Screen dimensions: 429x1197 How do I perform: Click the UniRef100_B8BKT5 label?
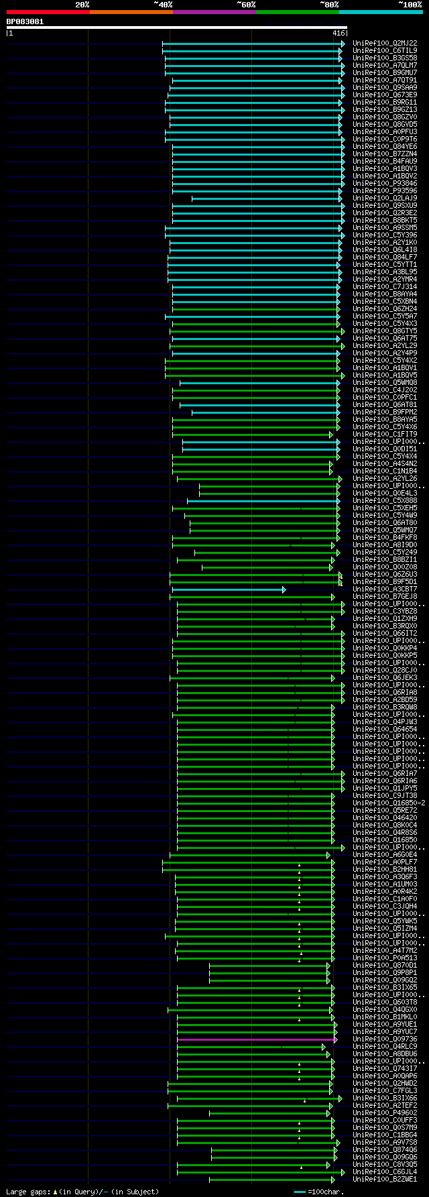pyautogui.click(x=385, y=220)
